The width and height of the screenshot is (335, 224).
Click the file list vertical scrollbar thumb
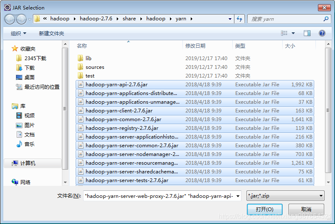[328, 110]
